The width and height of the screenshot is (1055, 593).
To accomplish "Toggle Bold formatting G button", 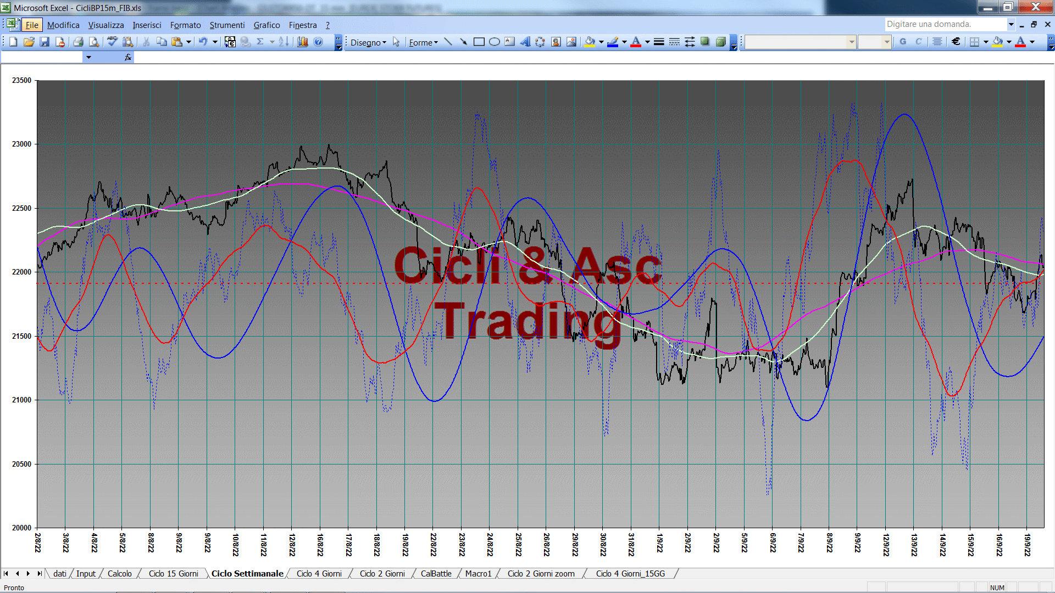I will coord(903,42).
